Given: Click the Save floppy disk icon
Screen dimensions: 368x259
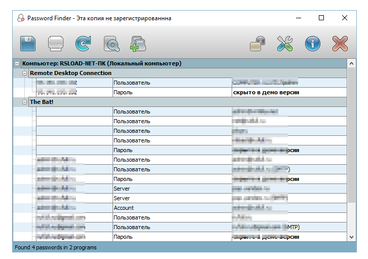Looking at the screenshot, I should click(x=28, y=44).
